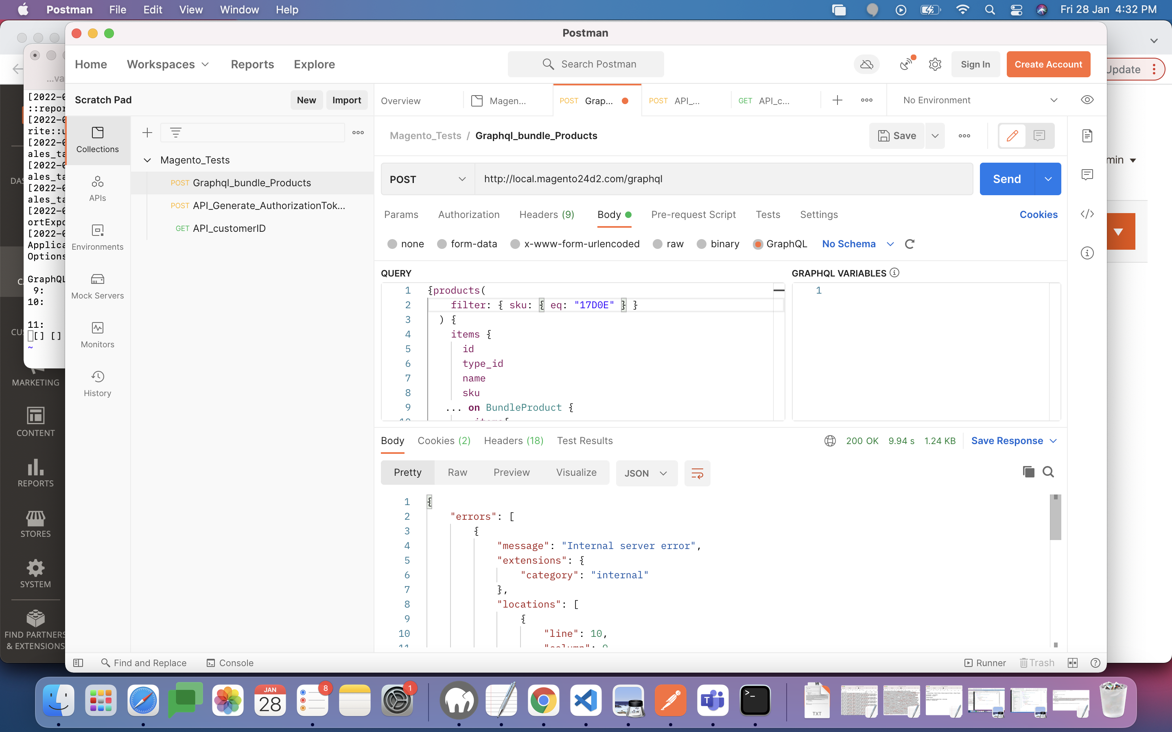Switch to the Pre-request Script tab
The width and height of the screenshot is (1172, 732).
693,215
